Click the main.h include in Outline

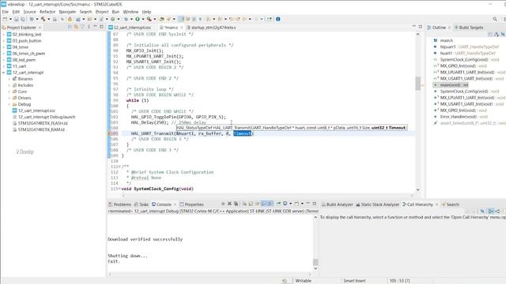click(446, 40)
